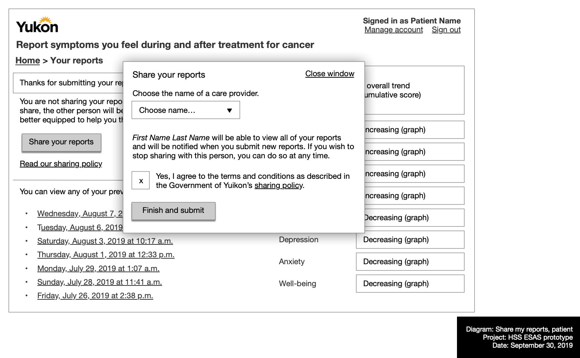
Task: Toggle the terms and conditions agreement checkbox
Action: coord(141,180)
